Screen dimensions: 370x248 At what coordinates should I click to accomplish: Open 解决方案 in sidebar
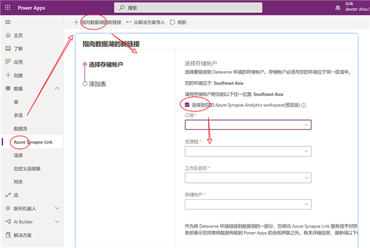tap(22, 235)
